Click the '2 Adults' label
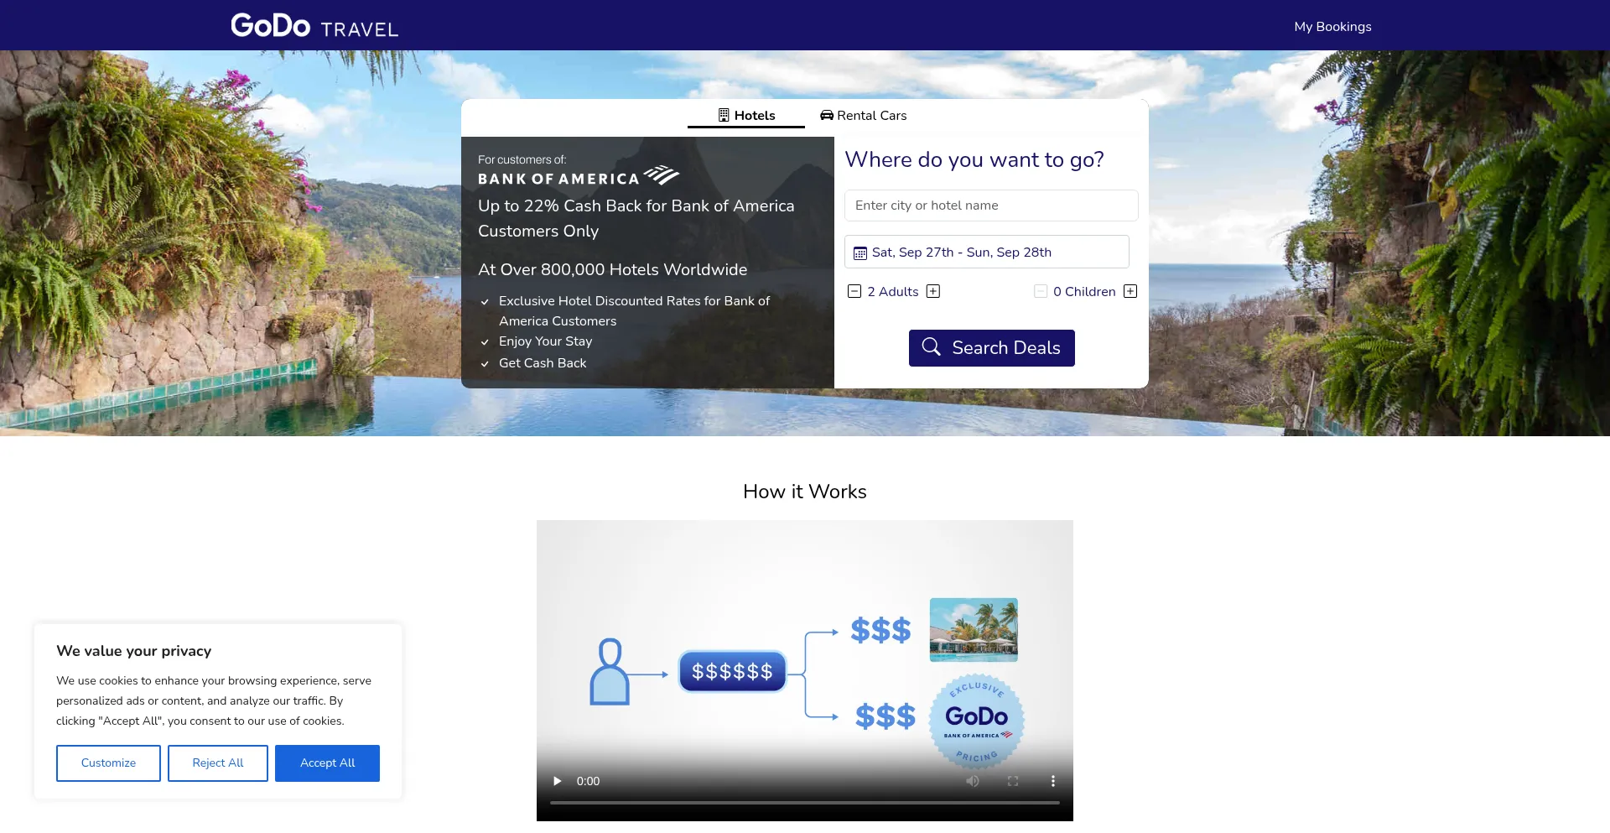The image size is (1610, 833). click(x=893, y=291)
